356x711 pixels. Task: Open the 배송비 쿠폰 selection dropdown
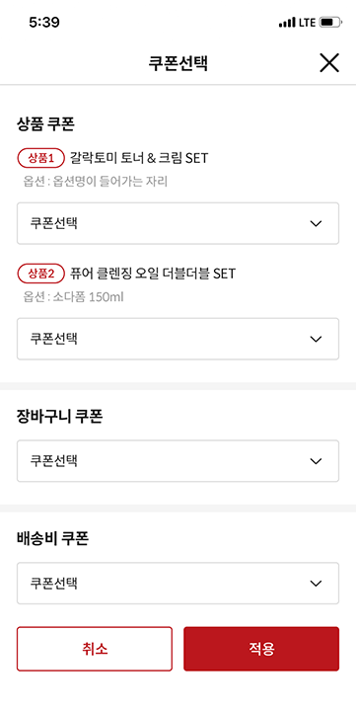(178, 584)
